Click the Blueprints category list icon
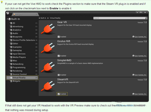Image resolution: width=151 pixels, height=112 pixels. [x=11, y=37]
